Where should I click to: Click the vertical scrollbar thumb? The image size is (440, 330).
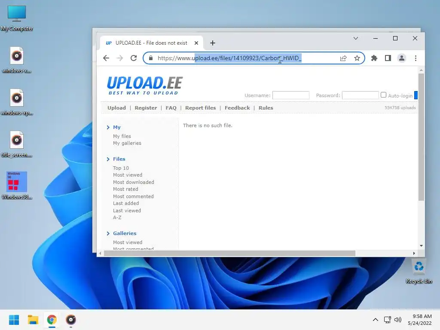(421, 137)
